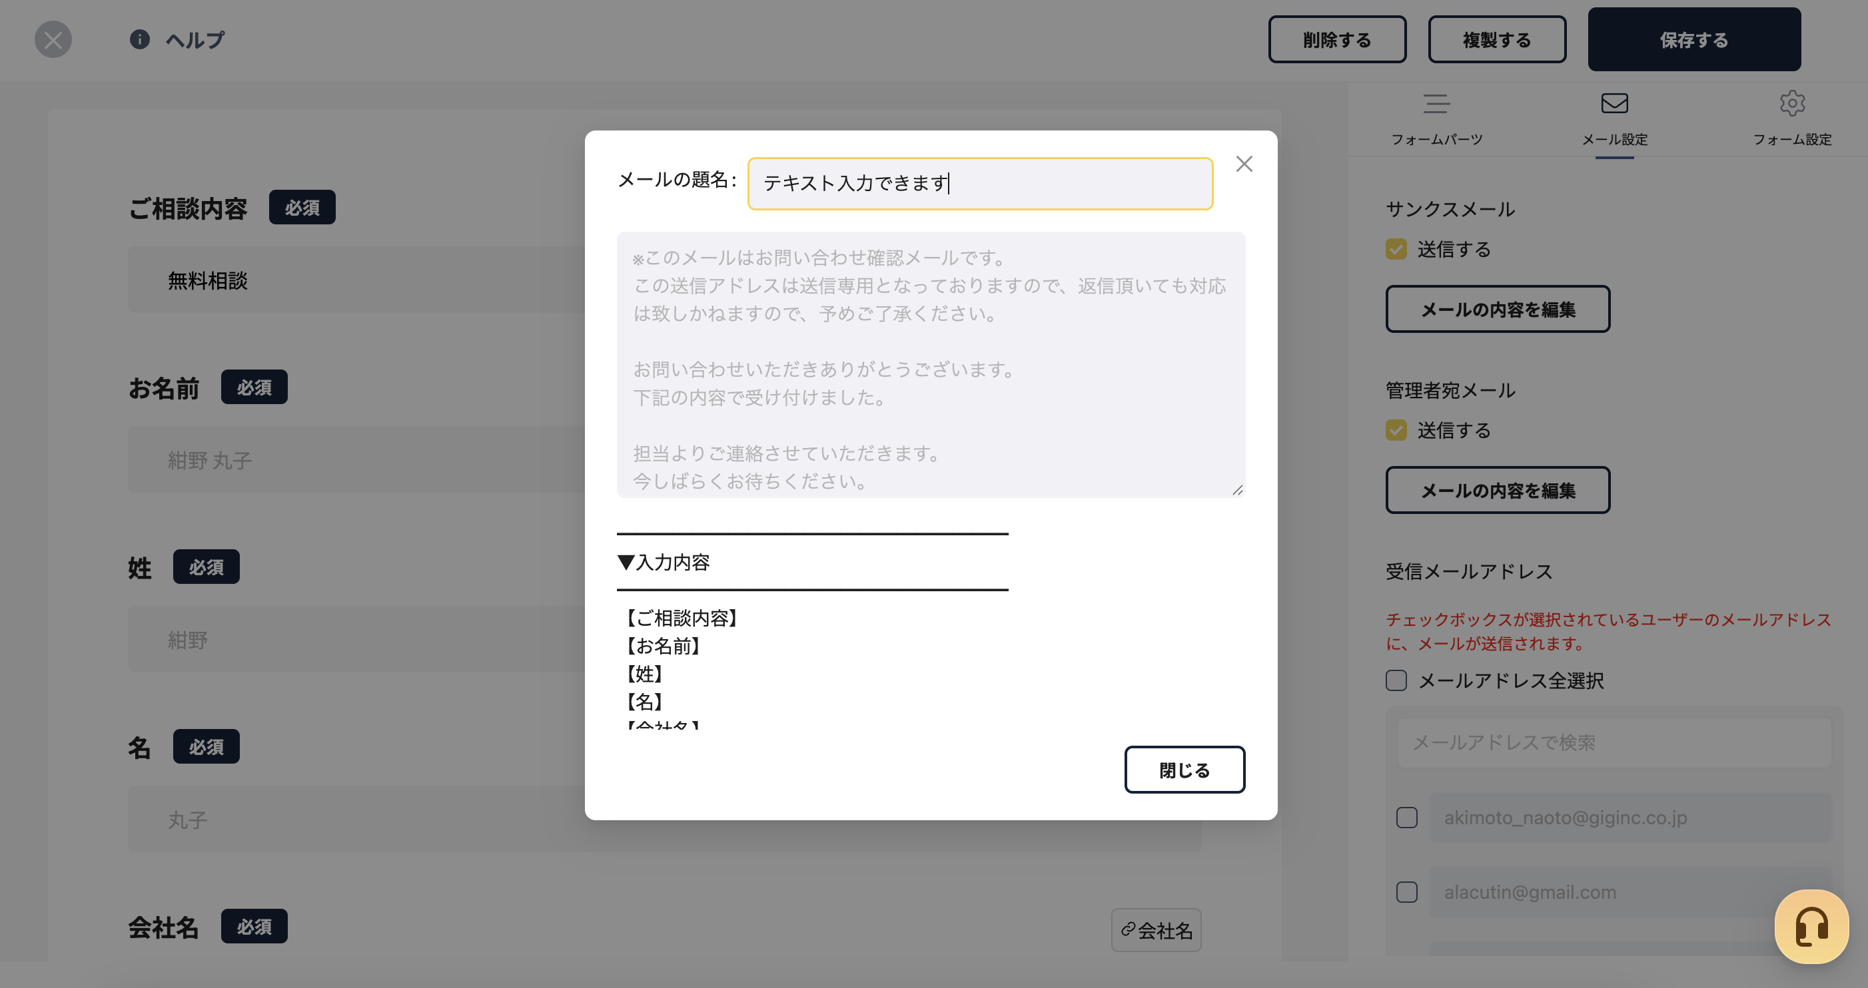
Task: Close the mail dialog with the X icon
Action: coord(1244,164)
